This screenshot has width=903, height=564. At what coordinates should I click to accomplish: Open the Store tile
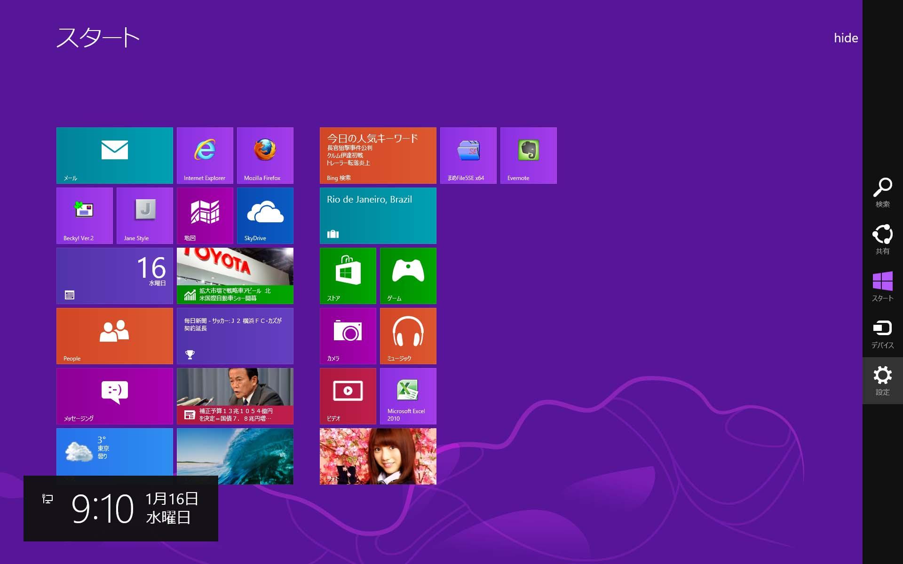[348, 275]
